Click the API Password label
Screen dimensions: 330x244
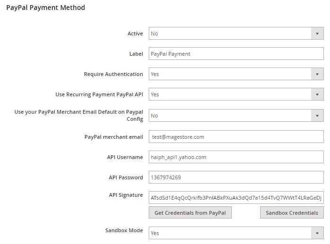126,177
